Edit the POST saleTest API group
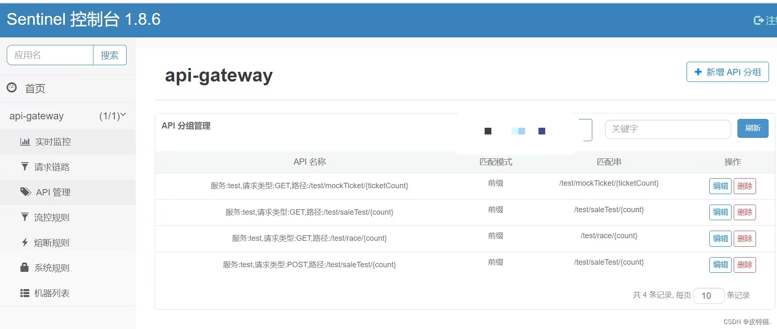The width and height of the screenshot is (777, 329). point(720,265)
